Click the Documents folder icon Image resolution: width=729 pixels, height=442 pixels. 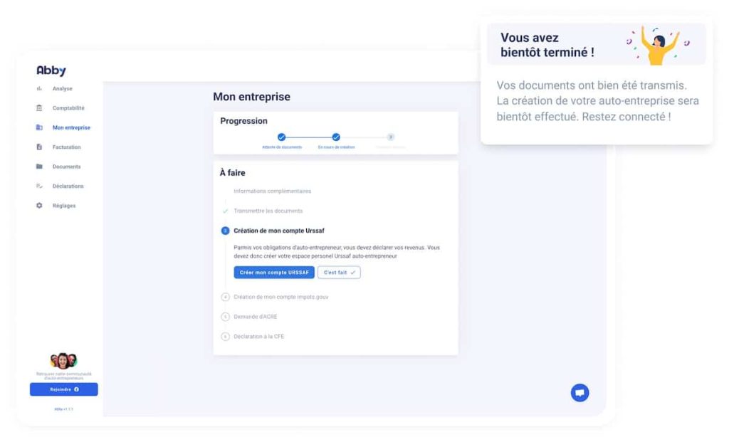click(39, 167)
